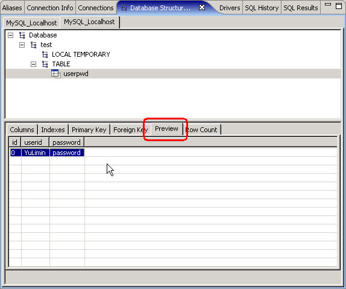This screenshot has width=346, height=289.
Task: Select the YuLimin cell in preview
Action: [x=36, y=153]
